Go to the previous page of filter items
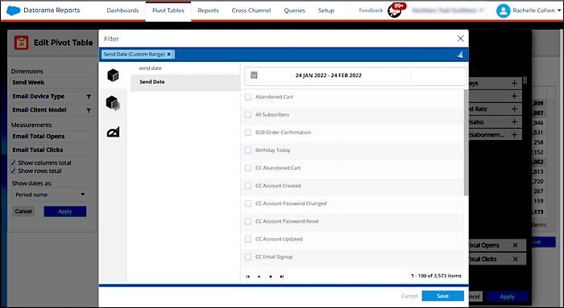Viewport: 564px width, 308px height. tap(259, 277)
